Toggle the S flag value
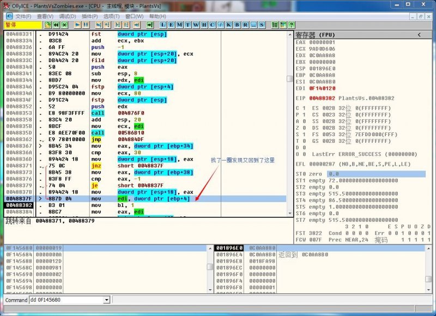Screen dimensions: 436x316 [304, 135]
